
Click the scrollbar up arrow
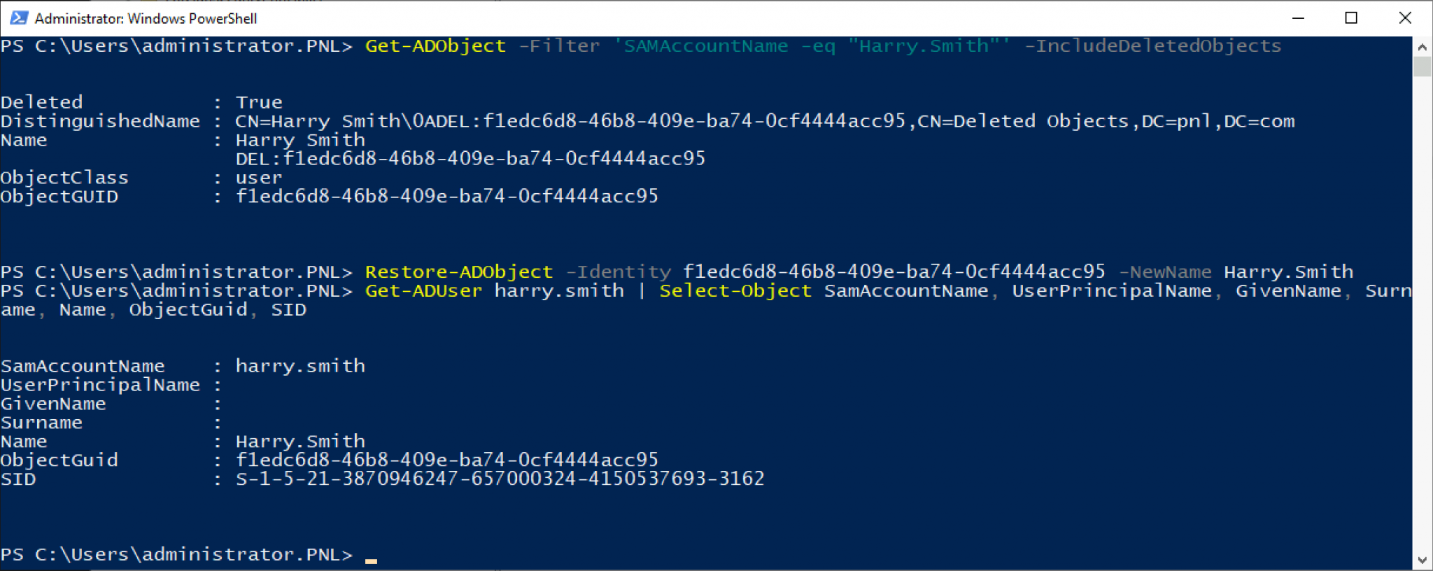pyautogui.click(x=1422, y=47)
